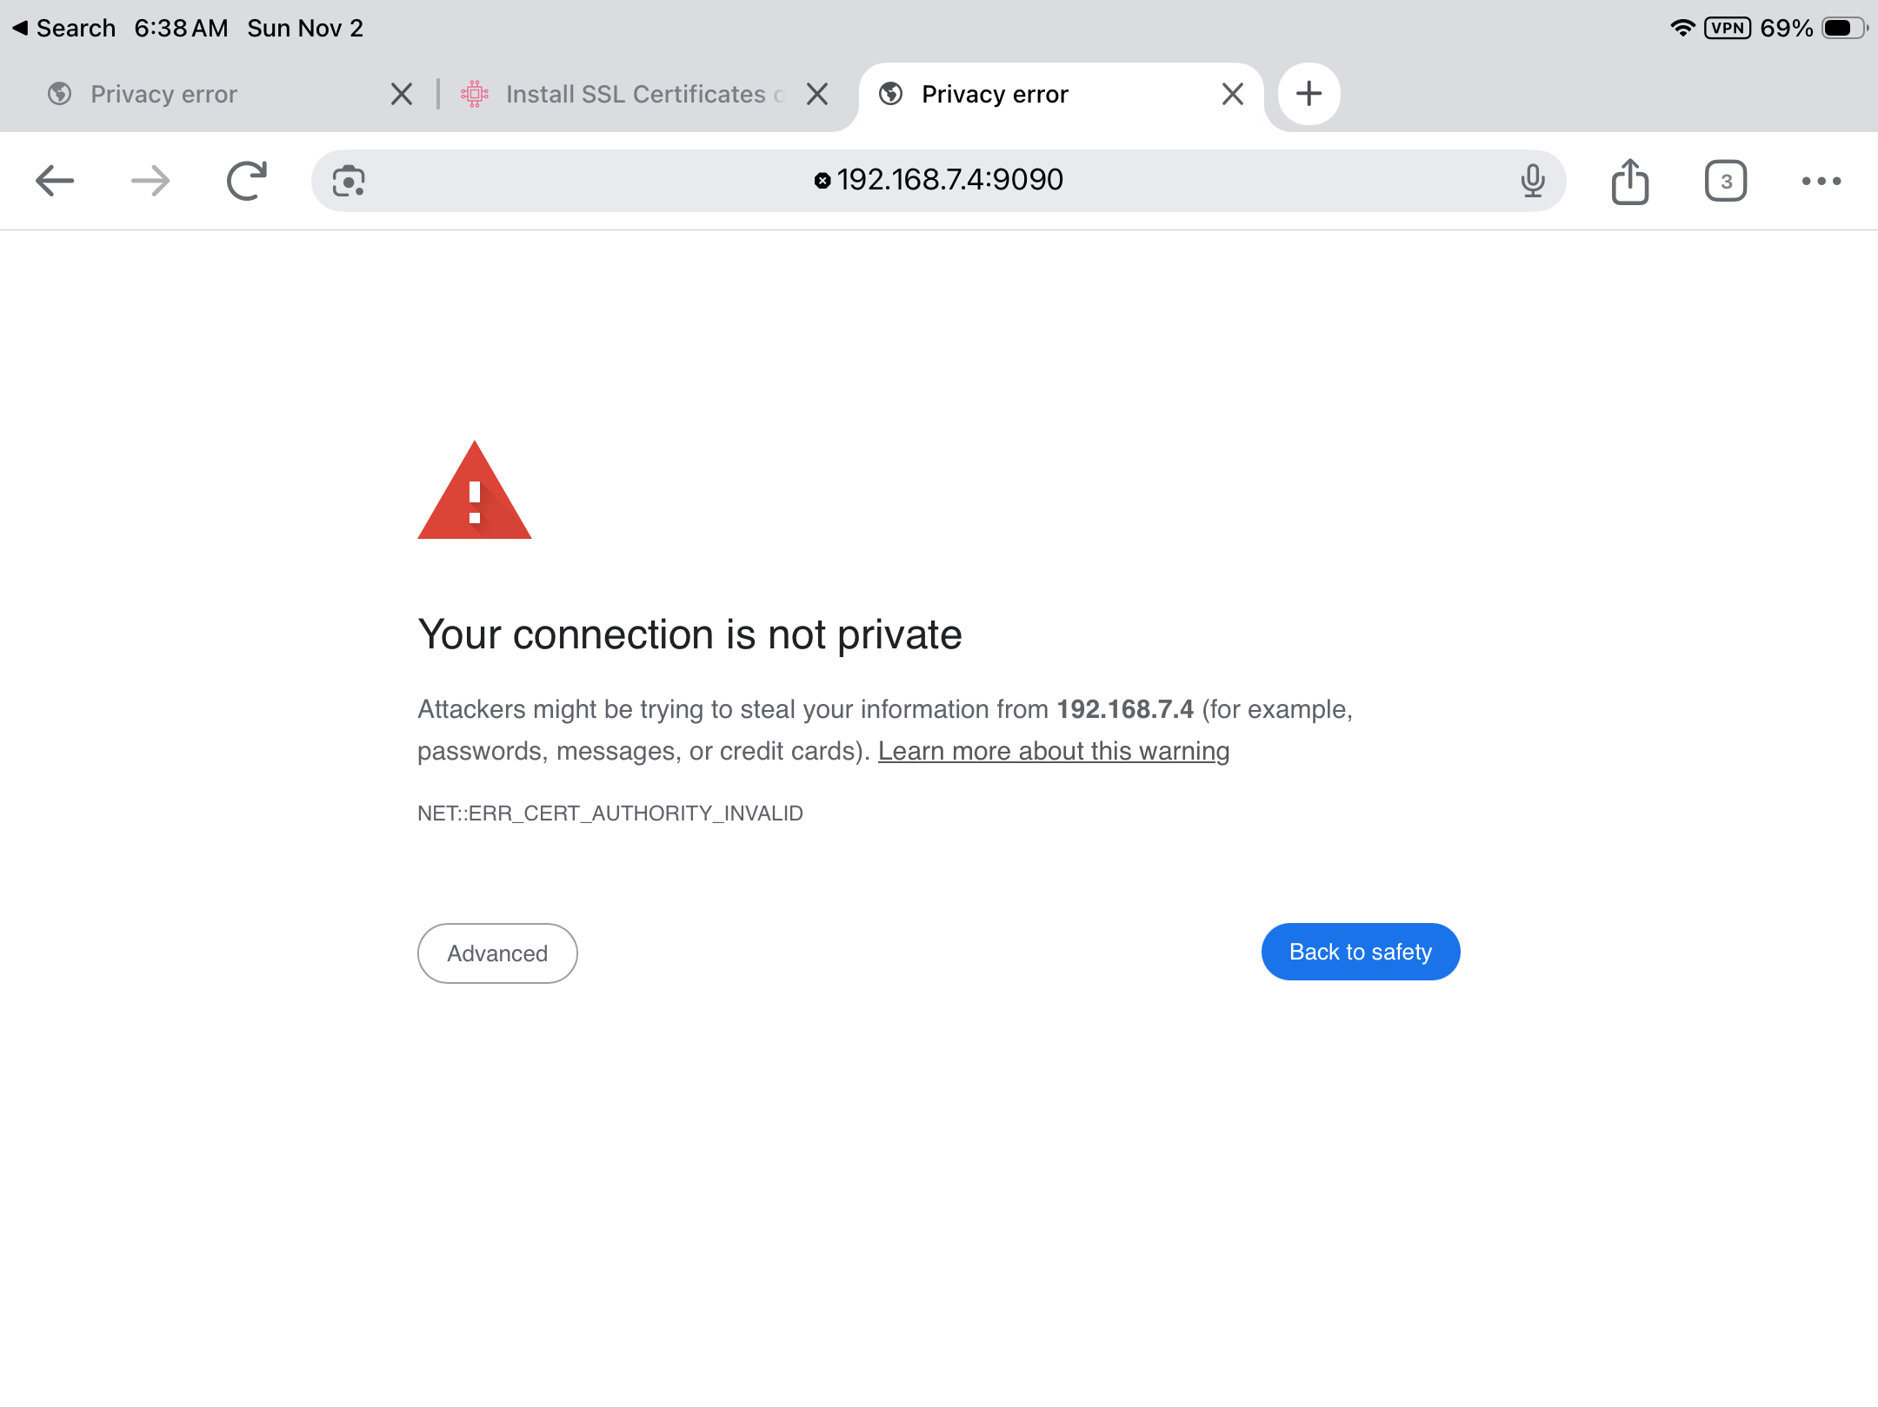Close the active Privacy error tab
Viewport: 1878px width, 1408px height.
pos(1233,94)
